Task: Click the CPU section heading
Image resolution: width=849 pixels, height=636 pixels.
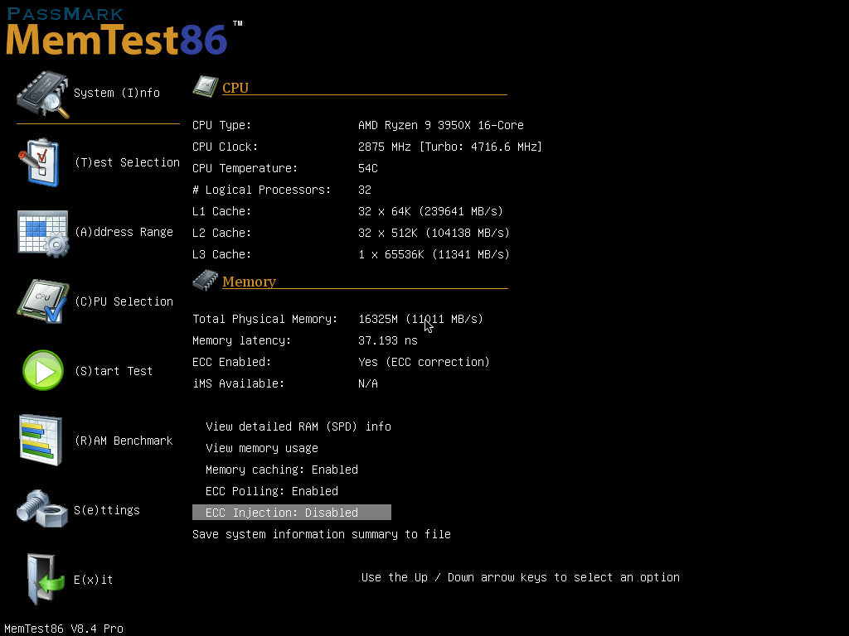Action: coord(235,88)
